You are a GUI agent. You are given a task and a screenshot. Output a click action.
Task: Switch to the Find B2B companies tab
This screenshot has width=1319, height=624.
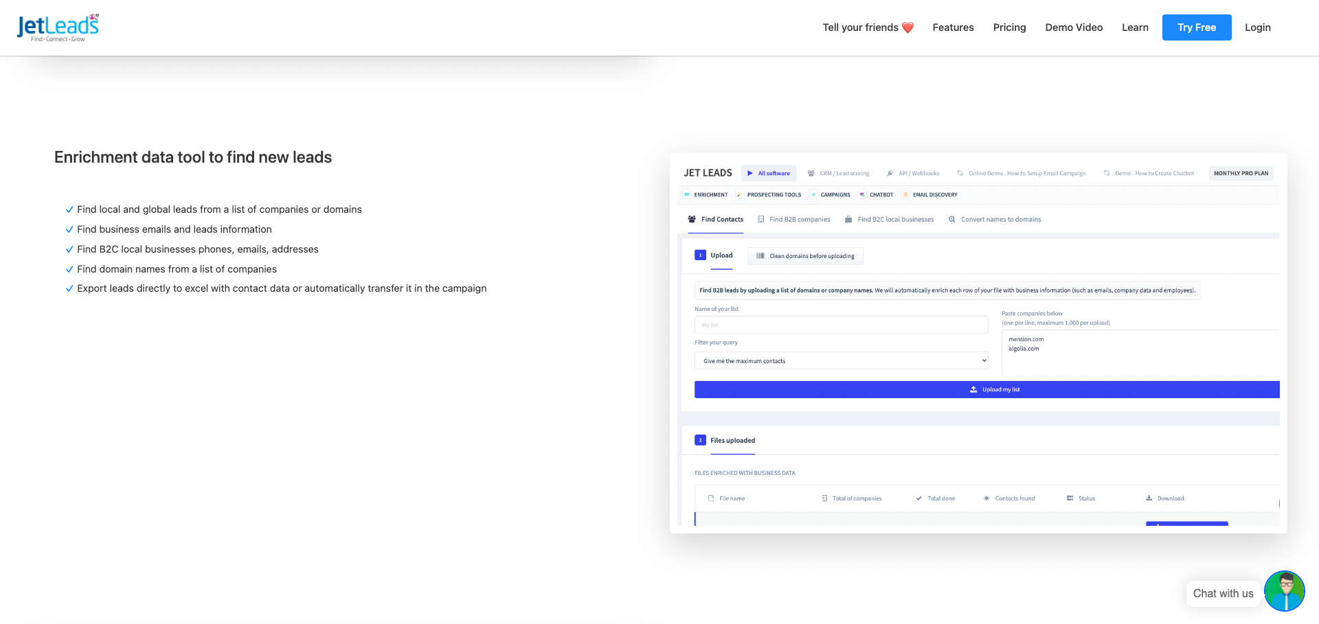794,220
